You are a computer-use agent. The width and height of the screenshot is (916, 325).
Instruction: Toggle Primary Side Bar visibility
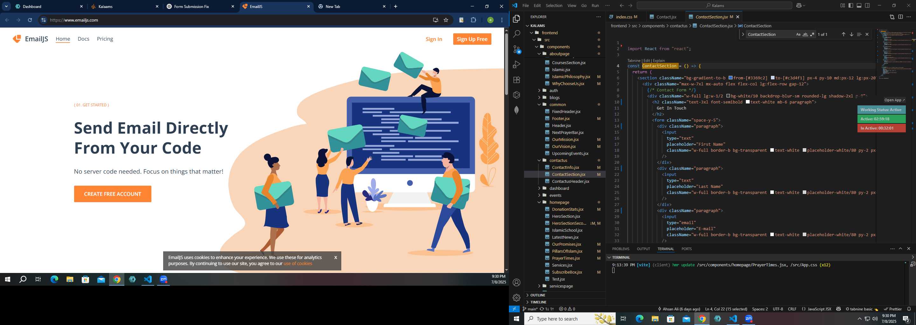point(850,5)
